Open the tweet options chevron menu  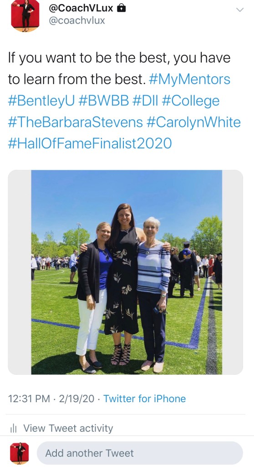click(x=239, y=10)
